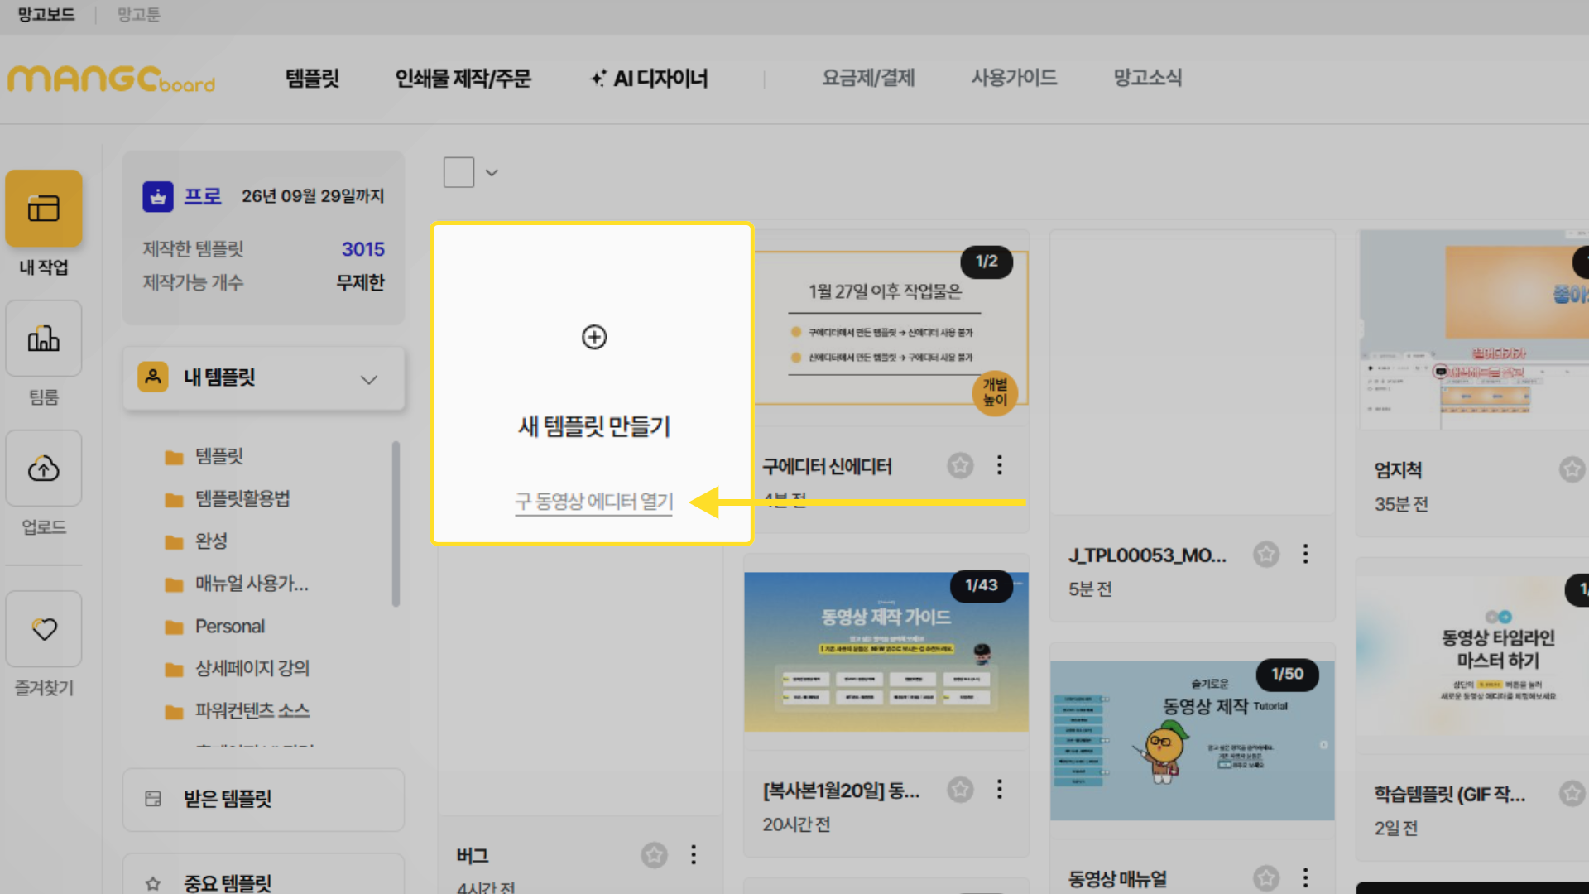The height and width of the screenshot is (894, 1589).
Task: Expand the 내 템플릿 dropdown
Action: (368, 378)
